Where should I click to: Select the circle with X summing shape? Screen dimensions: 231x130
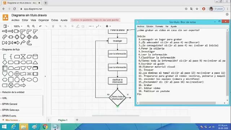[x=11, y=85]
